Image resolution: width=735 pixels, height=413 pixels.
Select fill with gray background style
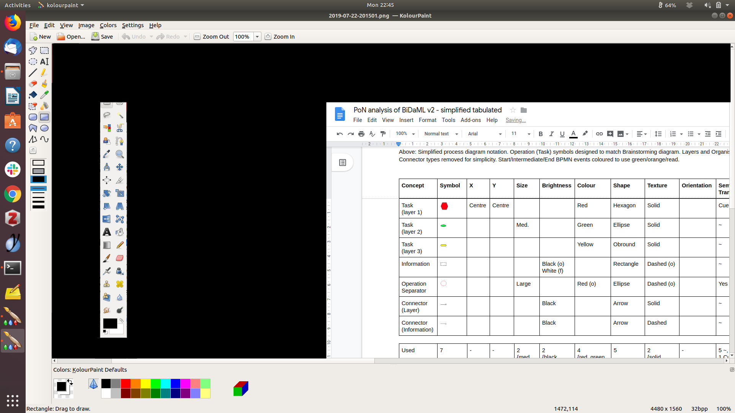pyautogui.click(x=38, y=171)
